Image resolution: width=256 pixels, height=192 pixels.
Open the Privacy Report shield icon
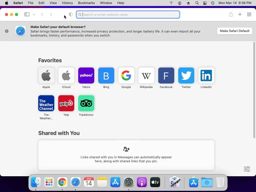[x=71, y=14]
